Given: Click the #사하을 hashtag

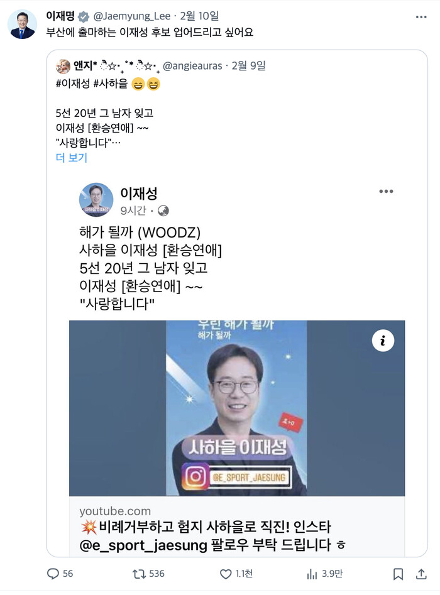Looking at the screenshot, I should coord(111,84).
